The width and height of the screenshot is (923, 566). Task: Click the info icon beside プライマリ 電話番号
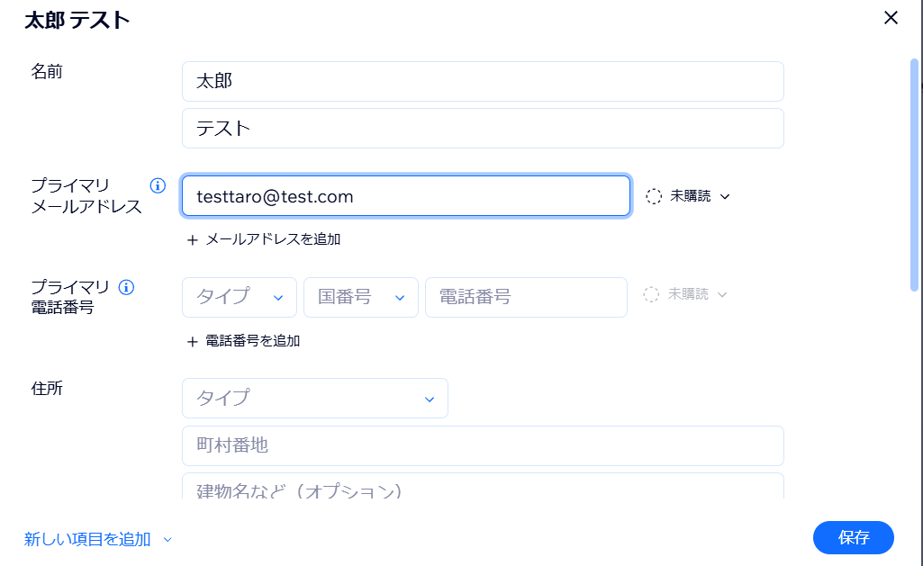(x=127, y=288)
